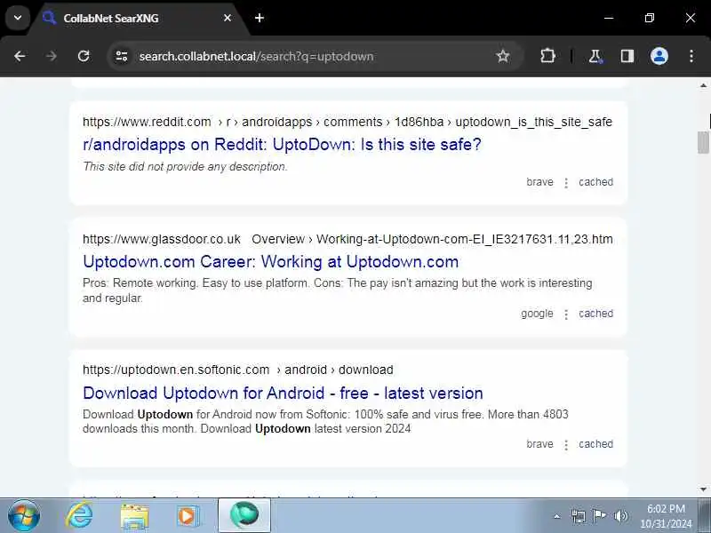Open the Chrome profile avatar
The height and width of the screenshot is (533, 711).
[659, 56]
